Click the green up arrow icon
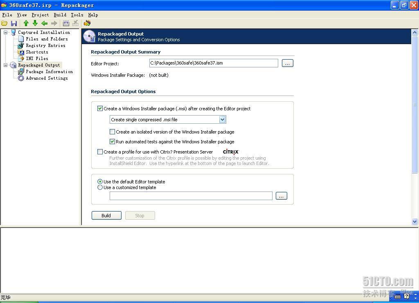 [x=26, y=23]
